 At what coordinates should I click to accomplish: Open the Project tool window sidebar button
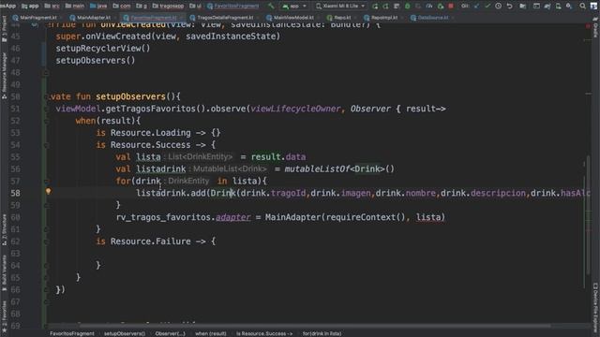(x=4, y=29)
